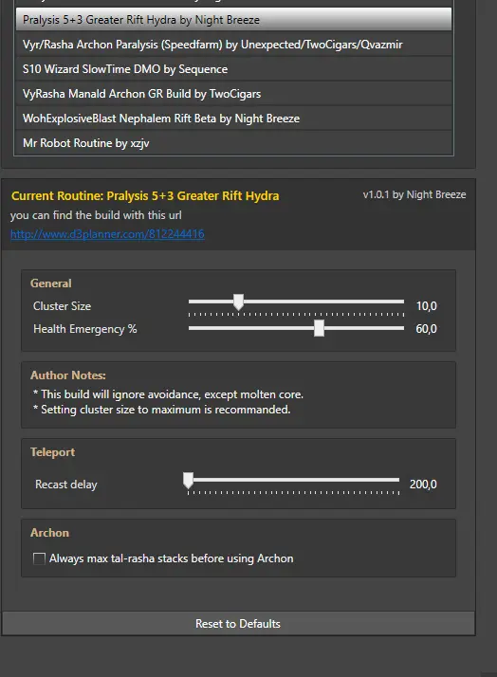Image resolution: width=497 pixels, height=677 pixels.
Task: Open the d3planner.com build link
Action: click(107, 234)
